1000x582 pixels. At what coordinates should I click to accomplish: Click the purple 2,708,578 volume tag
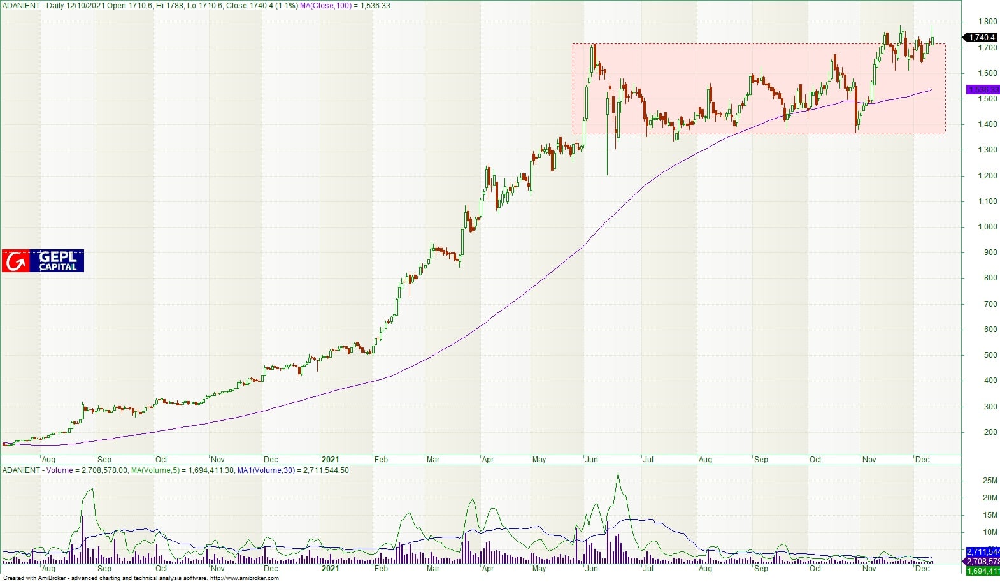(983, 561)
